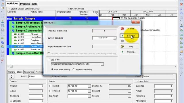Click the blue WBS icon in left bar
The width and height of the screenshot is (184, 103).
point(3,43)
